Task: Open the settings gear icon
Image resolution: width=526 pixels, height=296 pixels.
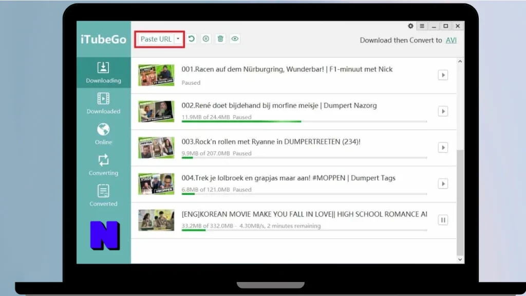Action: pos(410,26)
